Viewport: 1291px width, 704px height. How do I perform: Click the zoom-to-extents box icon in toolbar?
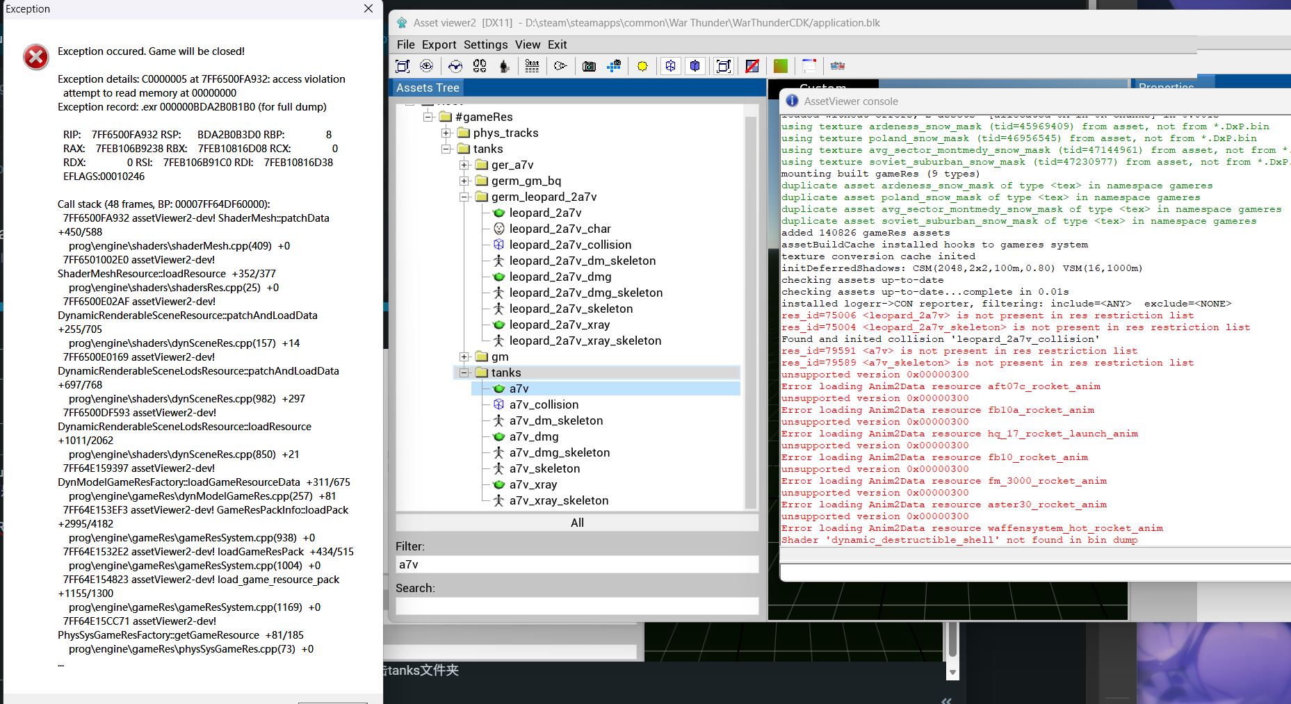point(403,66)
